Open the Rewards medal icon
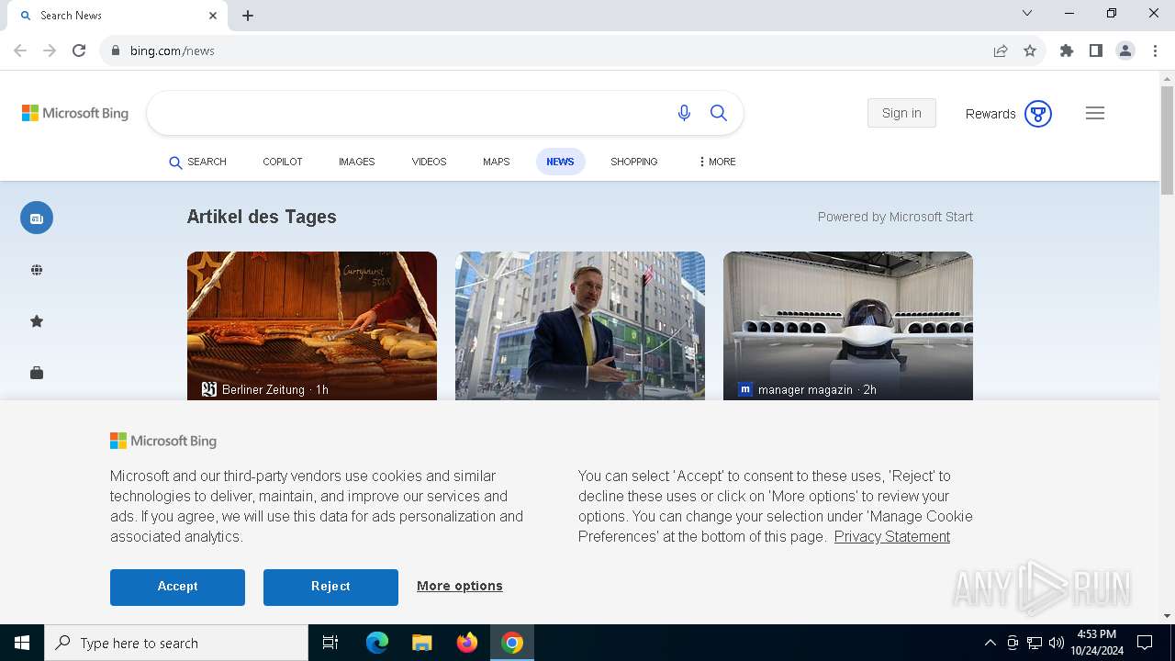The image size is (1175, 661). 1038,114
